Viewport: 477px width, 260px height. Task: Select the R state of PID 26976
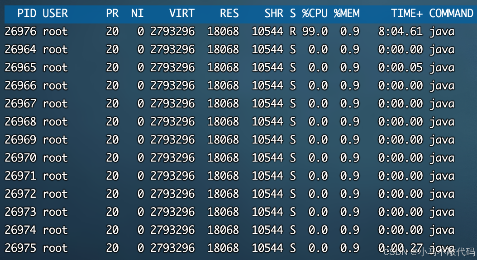(293, 32)
